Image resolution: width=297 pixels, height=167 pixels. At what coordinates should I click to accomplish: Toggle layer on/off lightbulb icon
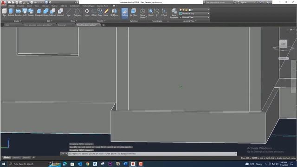tap(181, 10)
